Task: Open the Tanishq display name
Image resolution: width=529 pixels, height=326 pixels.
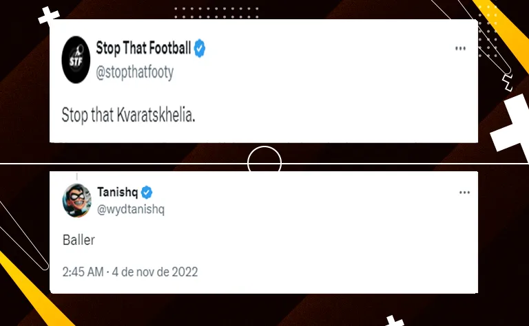Action: pos(118,192)
